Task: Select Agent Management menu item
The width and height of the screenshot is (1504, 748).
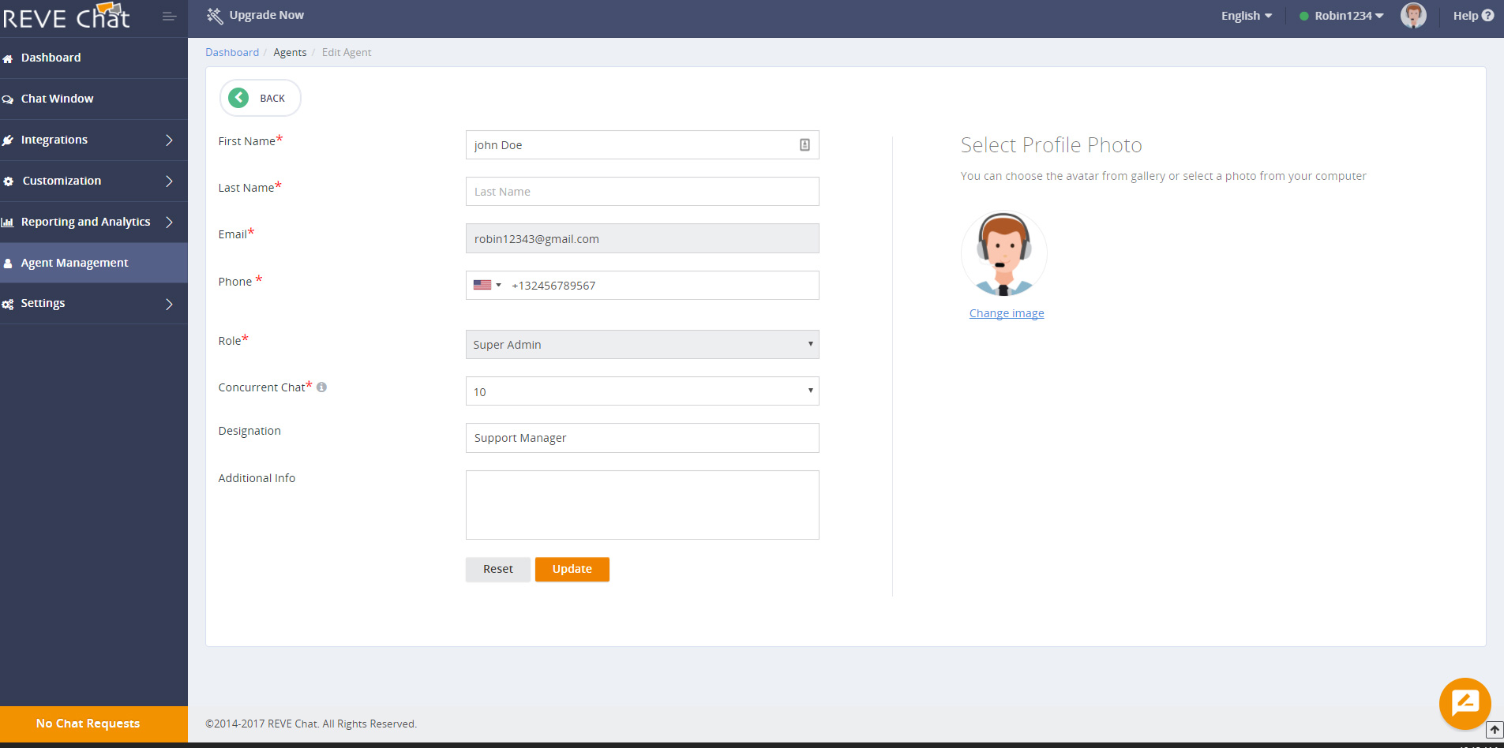Action: (94, 263)
